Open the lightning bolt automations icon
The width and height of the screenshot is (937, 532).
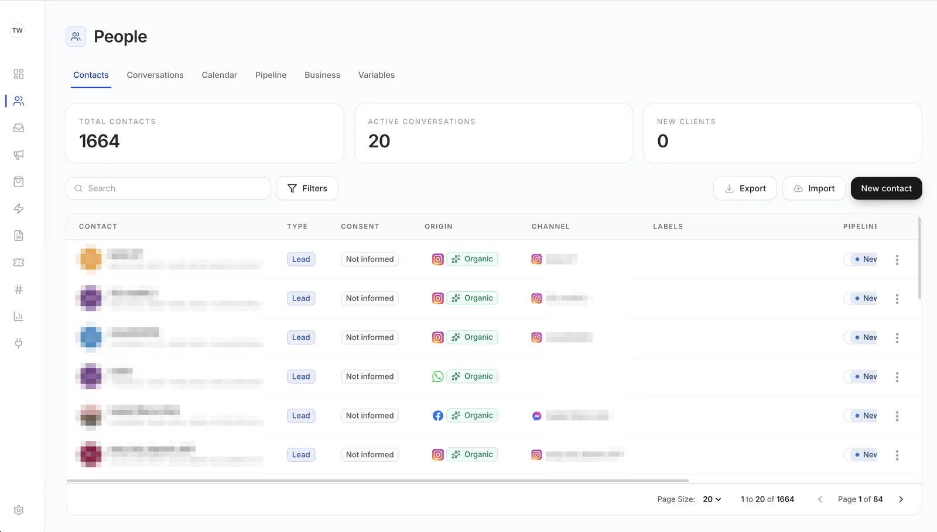[19, 209]
